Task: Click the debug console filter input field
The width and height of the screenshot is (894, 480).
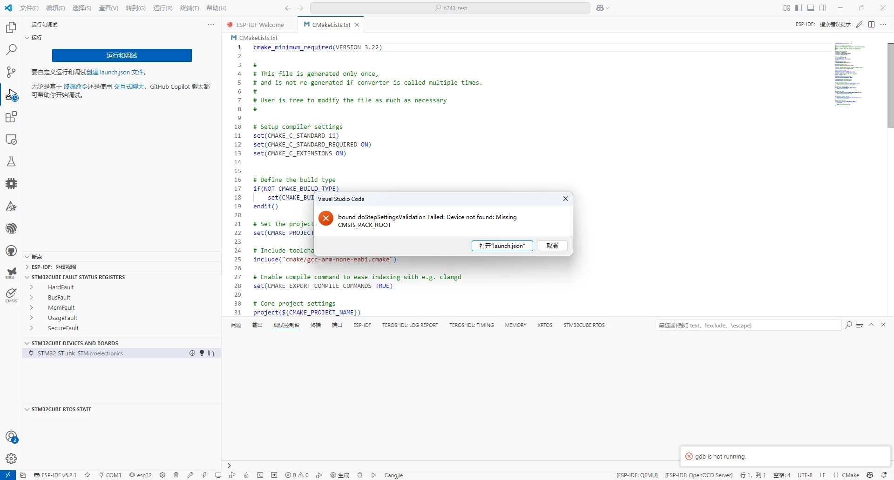Action: coord(748,325)
